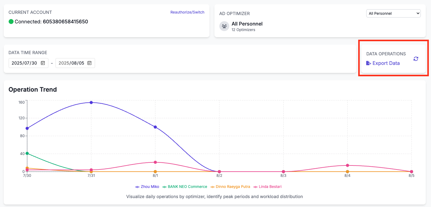
Task: Click BANK NEO Commerce's green point on 7/30
Action: [x=27, y=153]
